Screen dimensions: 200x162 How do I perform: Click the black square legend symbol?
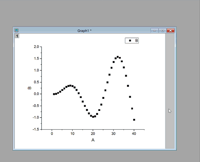pyautogui.click(x=130, y=40)
